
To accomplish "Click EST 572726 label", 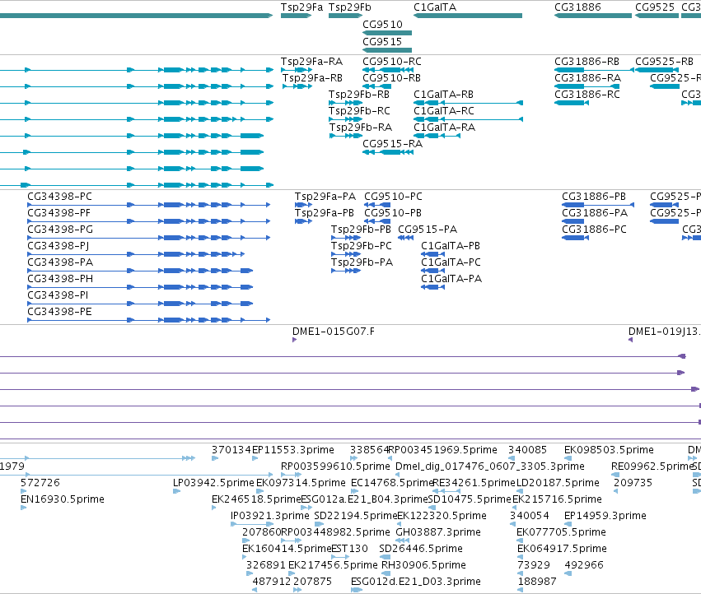I will pyautogui.click(x=40, y=483).
